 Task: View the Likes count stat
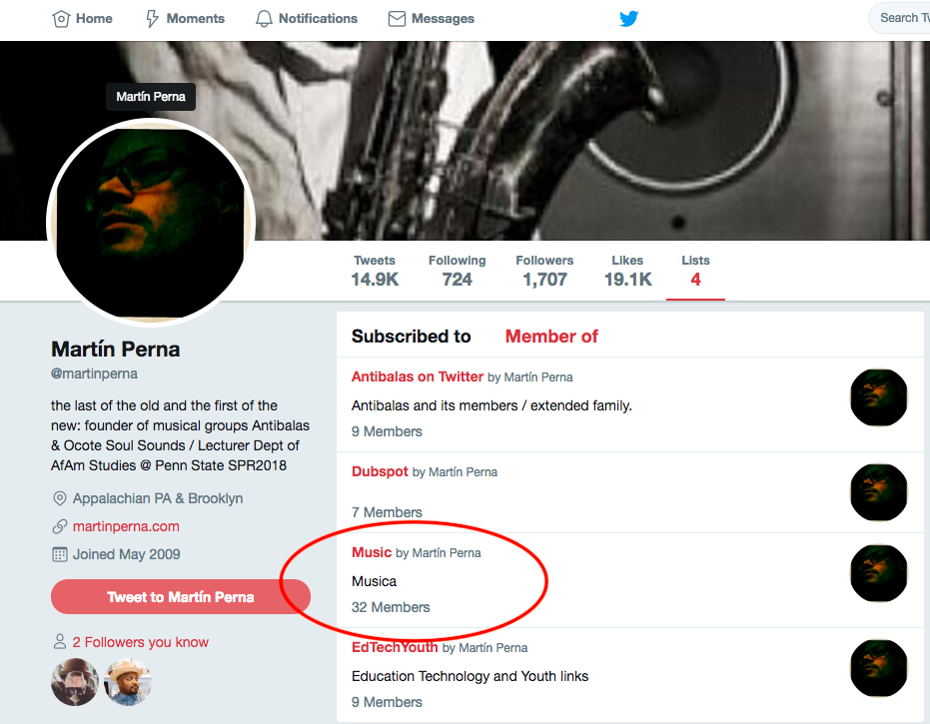(x=627, y=271)
